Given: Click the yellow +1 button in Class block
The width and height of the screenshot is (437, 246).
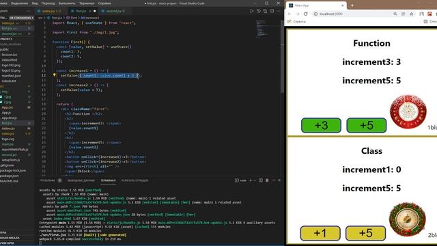Looking at the screenshot, I should [x=320, y=233].
